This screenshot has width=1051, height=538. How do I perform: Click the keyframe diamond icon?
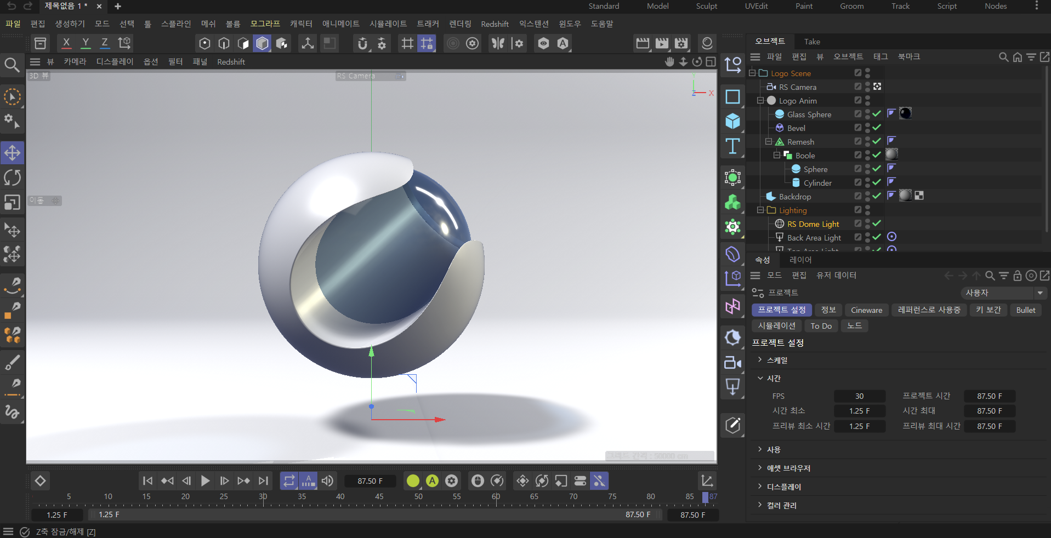click(x=40, y=481)
